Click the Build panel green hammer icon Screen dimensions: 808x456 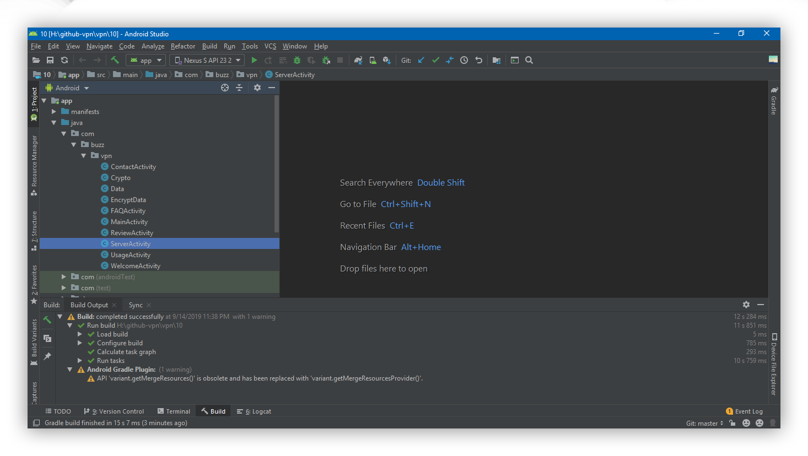(x=47, y=319)
